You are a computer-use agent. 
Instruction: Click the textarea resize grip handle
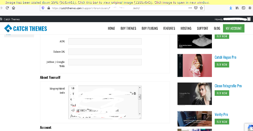pos(140,118)
